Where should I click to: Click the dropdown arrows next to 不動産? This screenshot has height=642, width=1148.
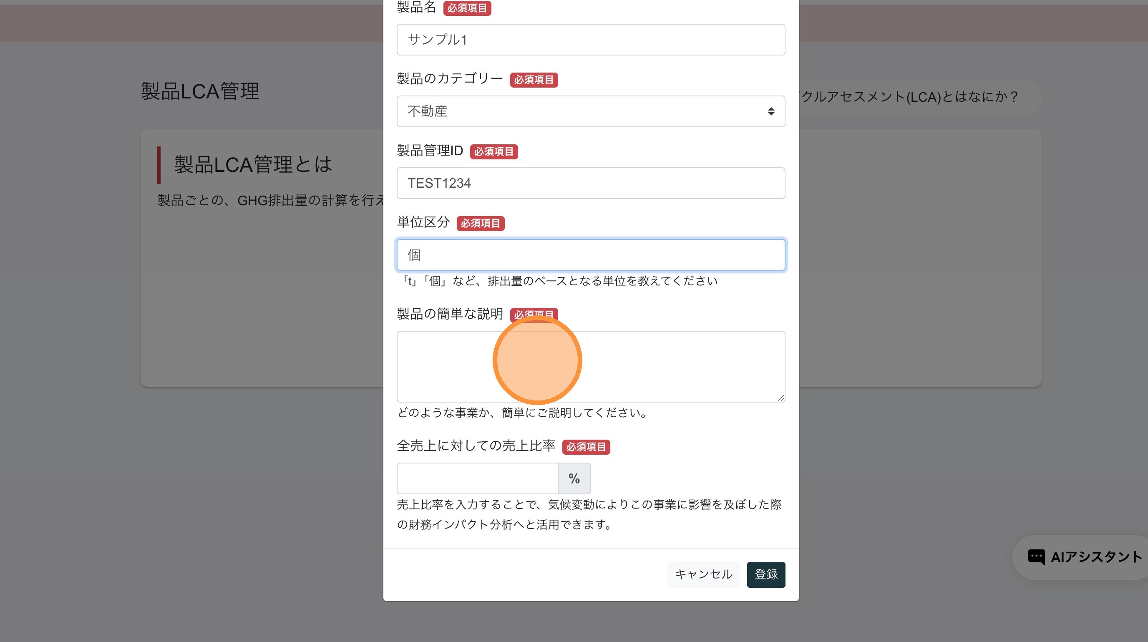pos(770,111)
